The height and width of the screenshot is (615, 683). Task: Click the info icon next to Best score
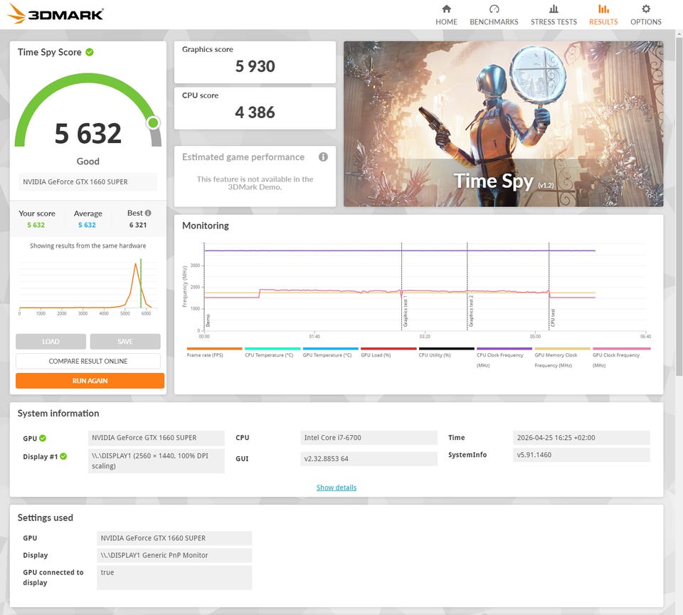click(x=148, y=213)
